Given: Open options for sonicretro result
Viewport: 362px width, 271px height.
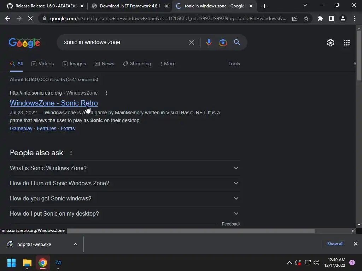Looking at the screenshot, I should 106,93.
